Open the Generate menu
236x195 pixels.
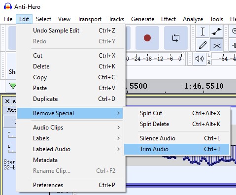(142, 19)
